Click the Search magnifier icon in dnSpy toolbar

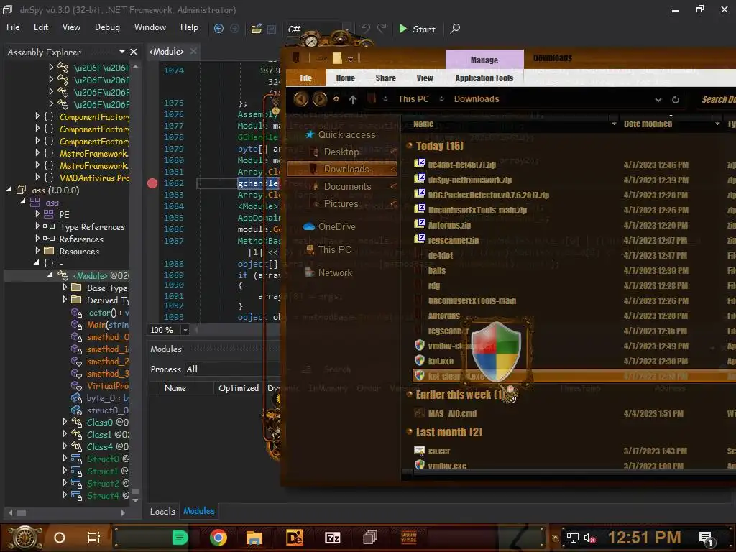455,29
